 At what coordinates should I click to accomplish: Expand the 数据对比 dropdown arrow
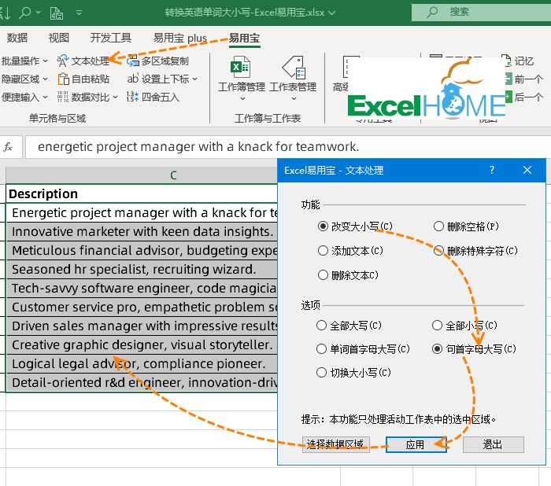[x=115, y=97]
